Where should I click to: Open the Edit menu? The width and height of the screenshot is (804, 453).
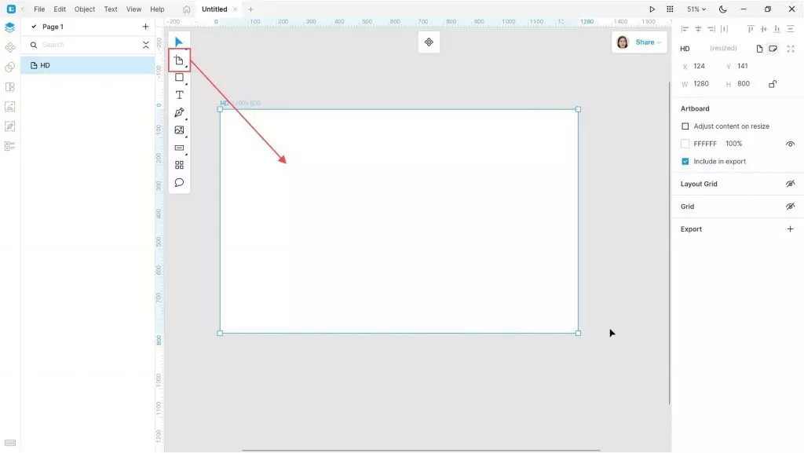(x=60, y=9)
